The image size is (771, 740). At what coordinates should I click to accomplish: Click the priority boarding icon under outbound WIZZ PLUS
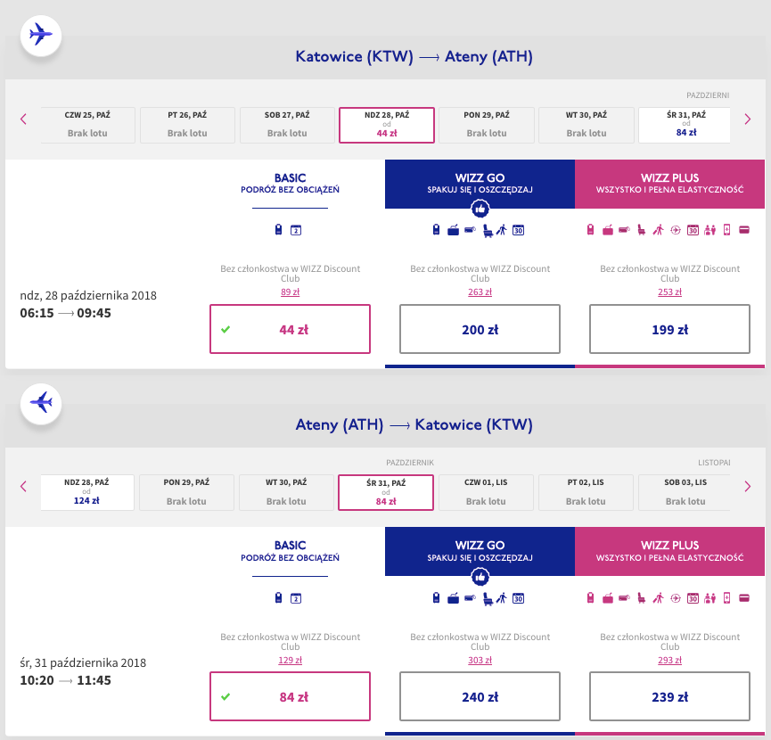658,230
